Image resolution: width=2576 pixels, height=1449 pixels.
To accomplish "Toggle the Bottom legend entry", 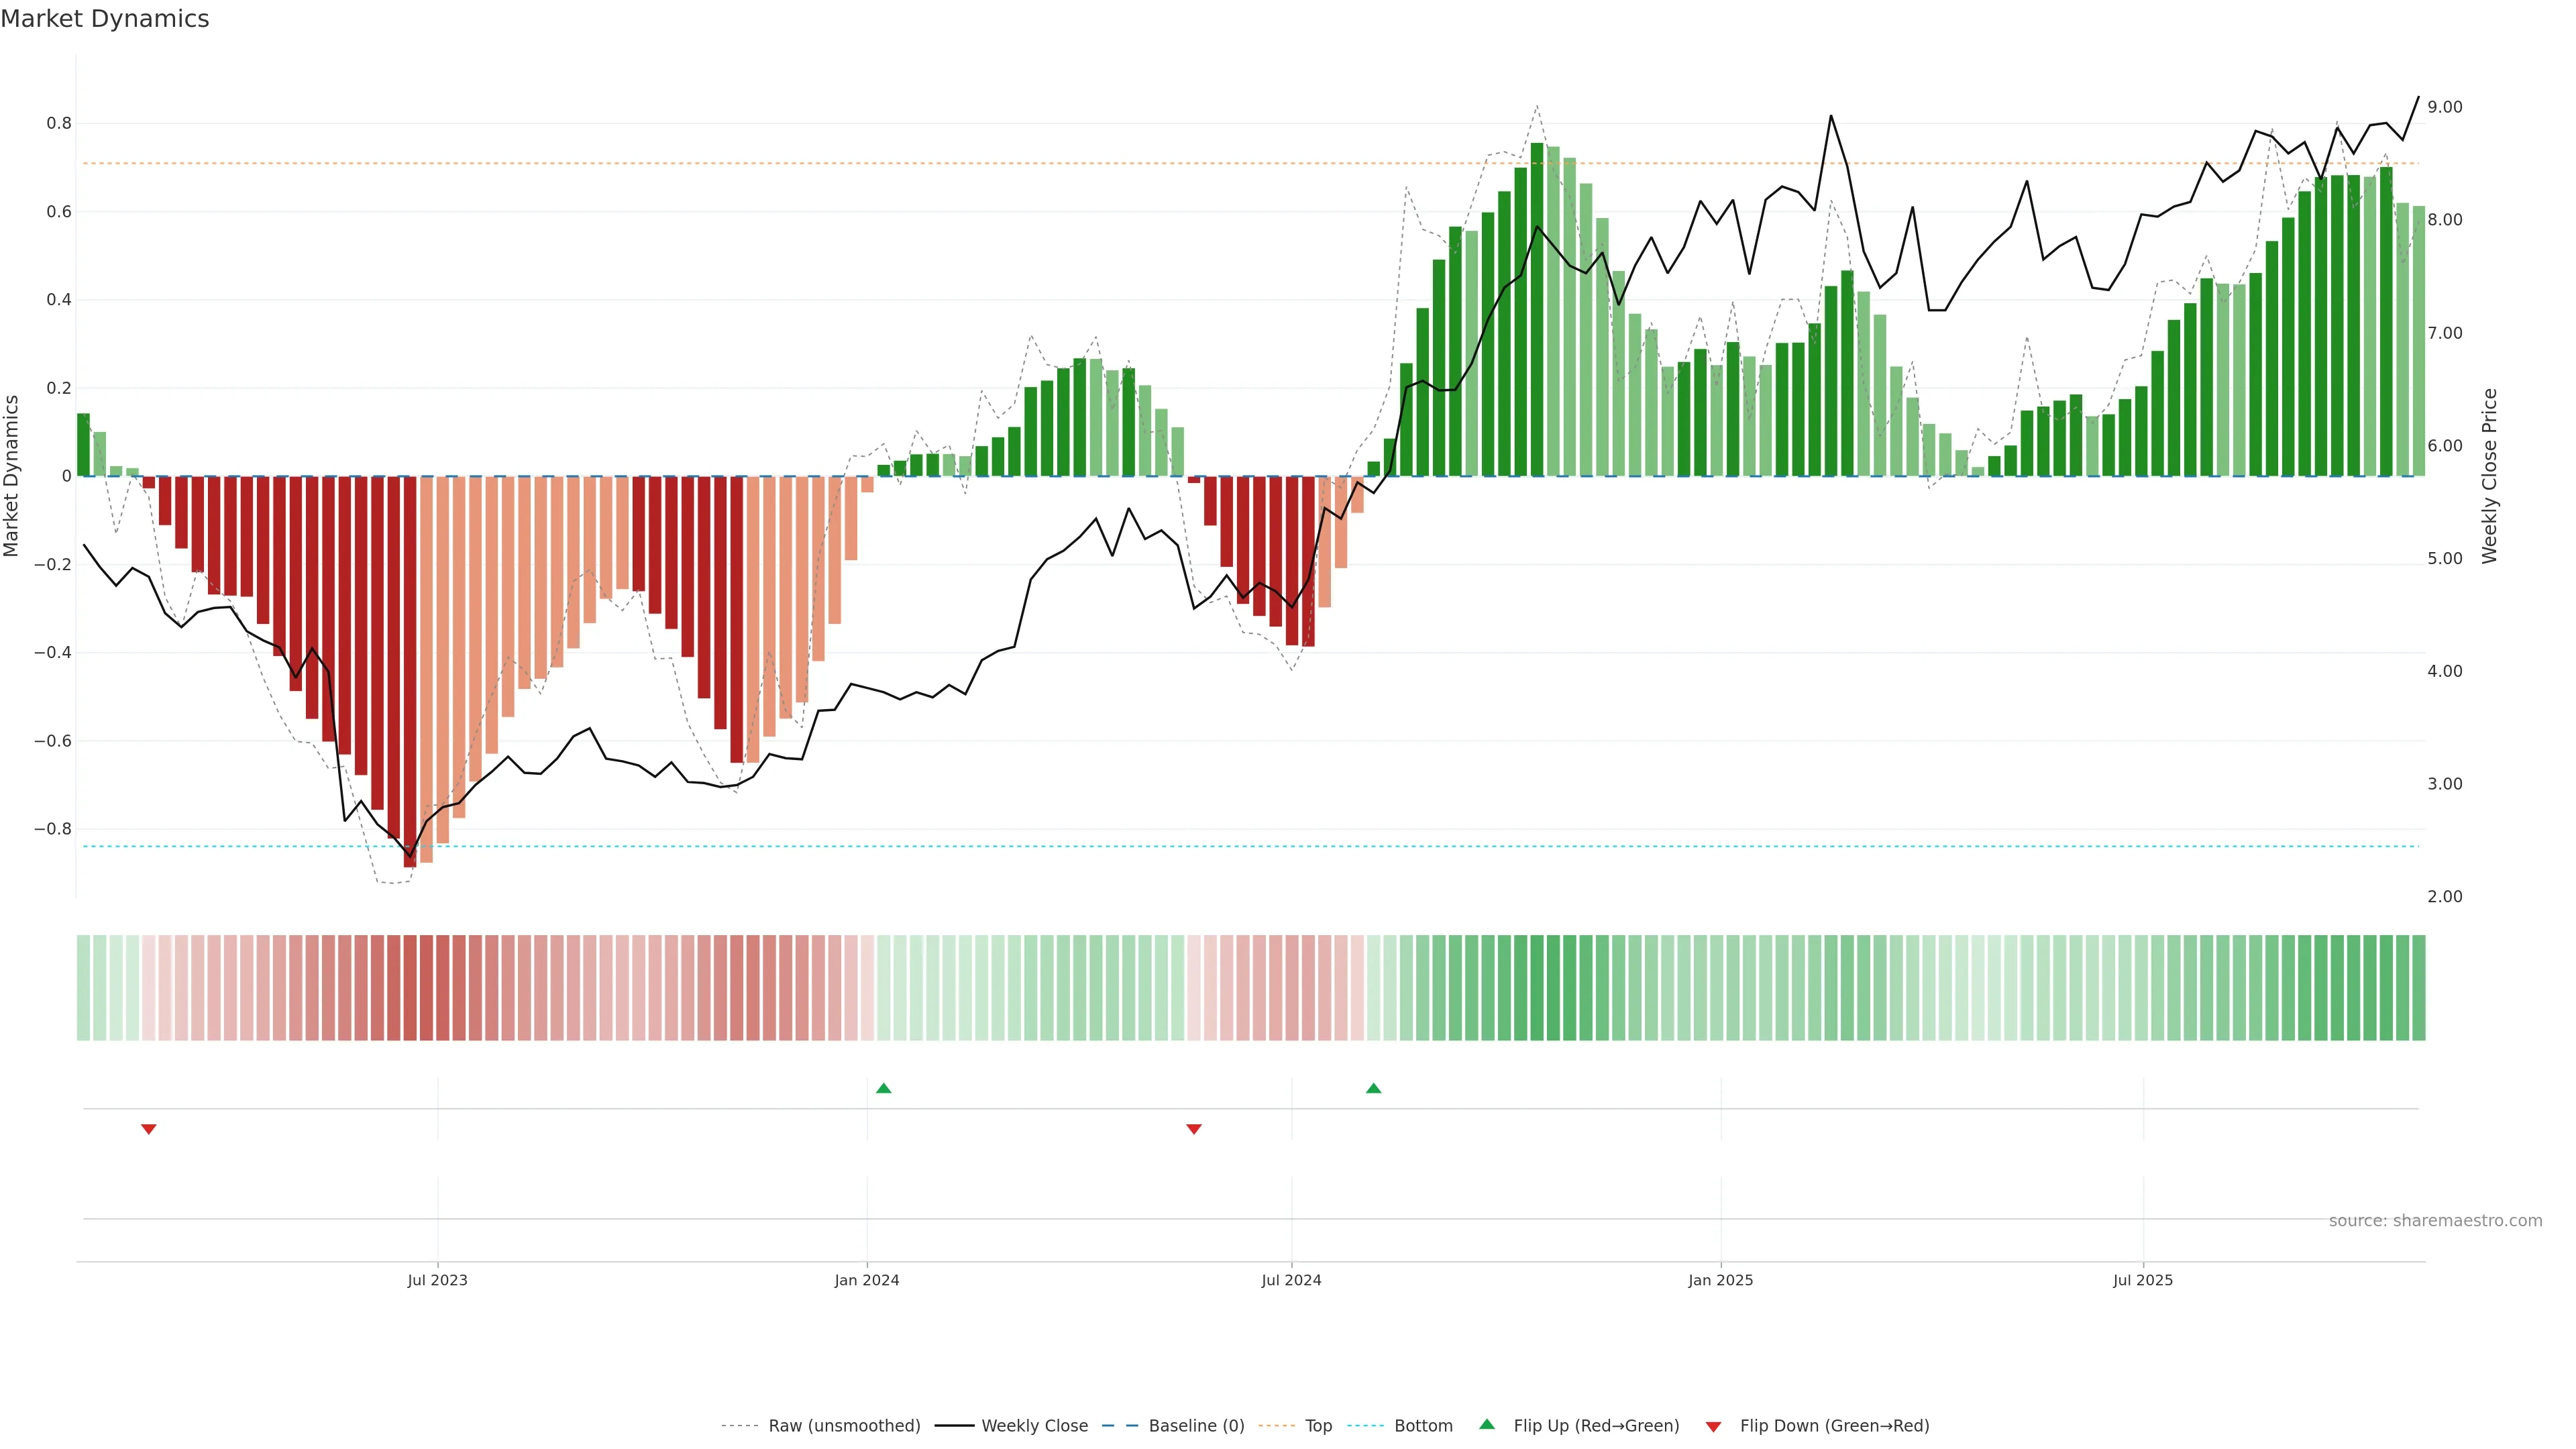I will tap(1423, 1426).
